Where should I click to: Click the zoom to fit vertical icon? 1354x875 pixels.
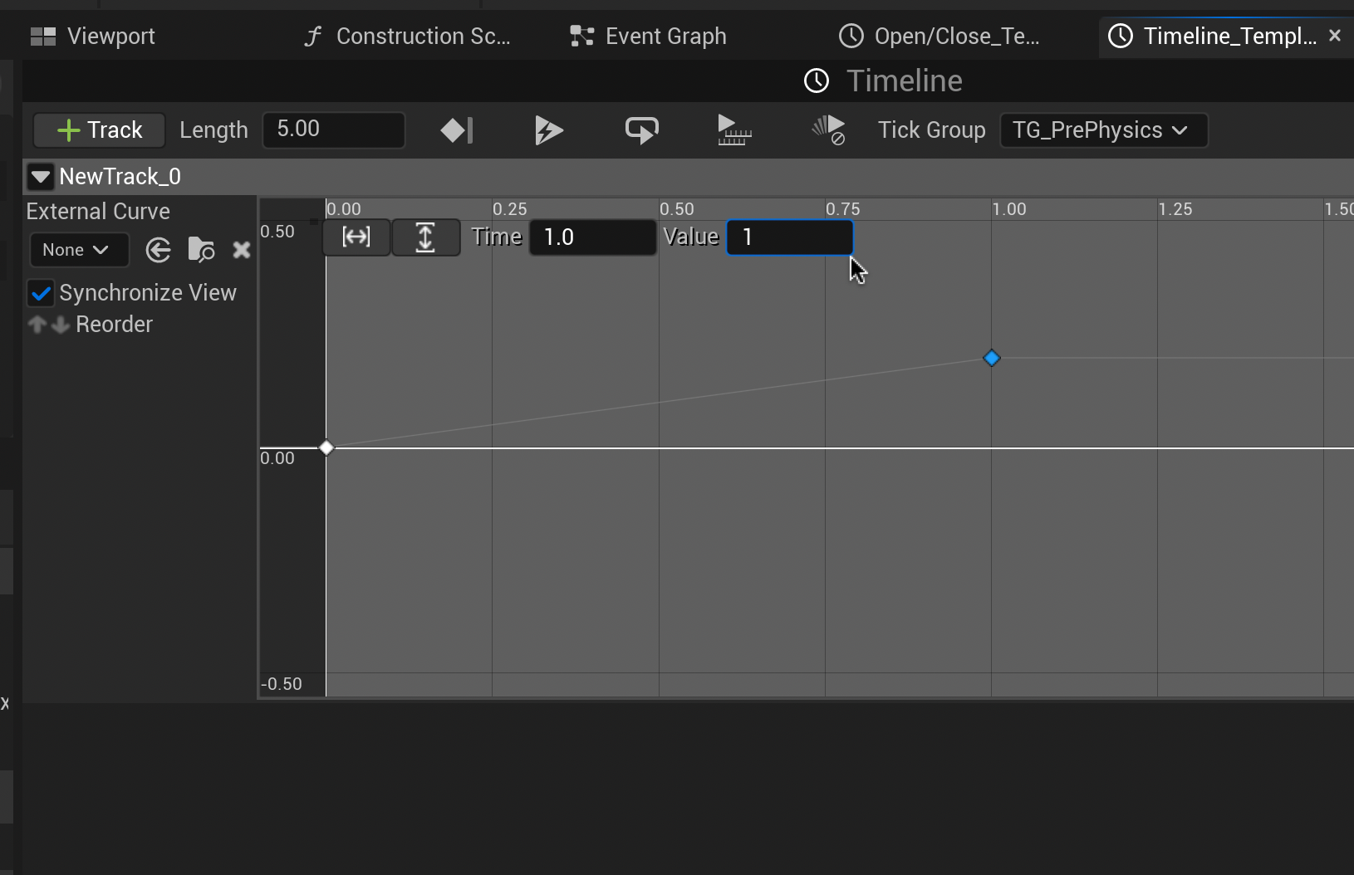[425, 237]
